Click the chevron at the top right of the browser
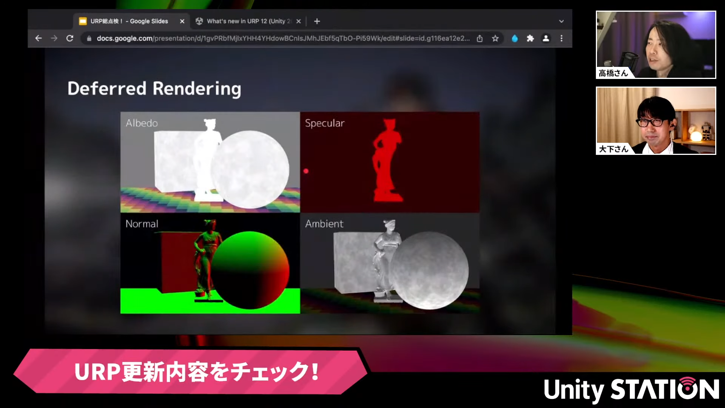Image resolution: width=725 pixels, height=408 pixels. (x=561, y=21)
